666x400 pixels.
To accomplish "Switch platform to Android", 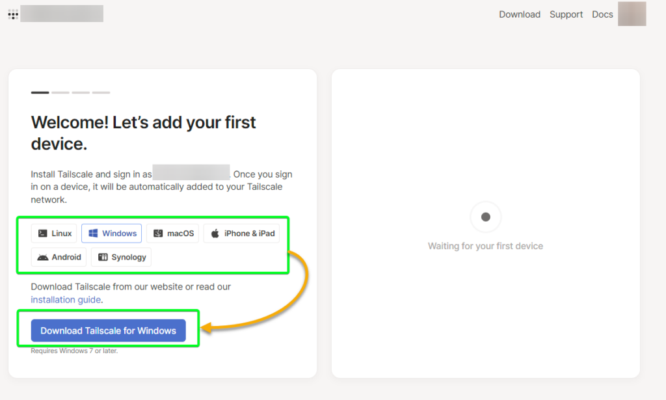I will pyautogui.click(x=59, y=257).
